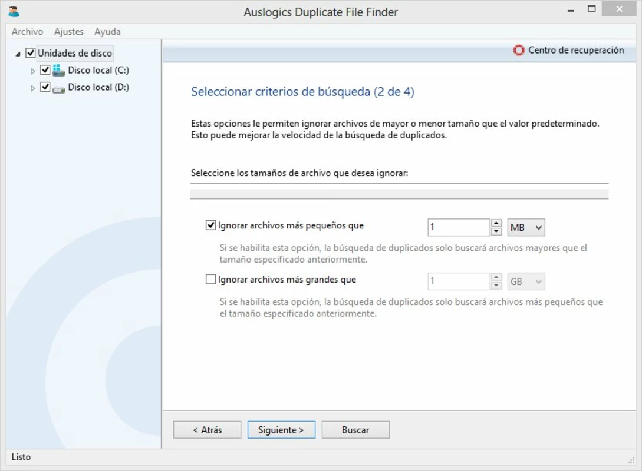Click the larger-than size value field
Viewport: 642px width, 471px height.
coord(459,281)
